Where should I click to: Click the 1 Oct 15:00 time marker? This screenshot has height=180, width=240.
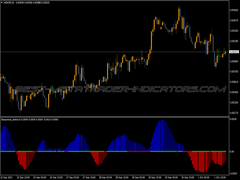(x=220, y=177)
